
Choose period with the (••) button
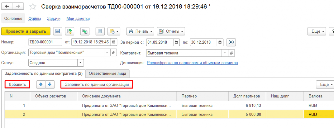(231, 42)
